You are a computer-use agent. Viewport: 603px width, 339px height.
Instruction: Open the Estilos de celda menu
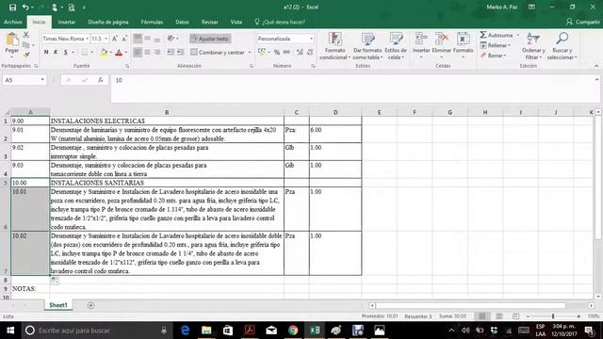pyautogui.click(x=396, y=46)
